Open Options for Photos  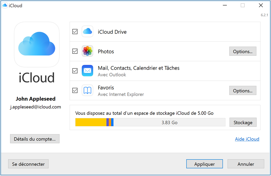[243, 51]
